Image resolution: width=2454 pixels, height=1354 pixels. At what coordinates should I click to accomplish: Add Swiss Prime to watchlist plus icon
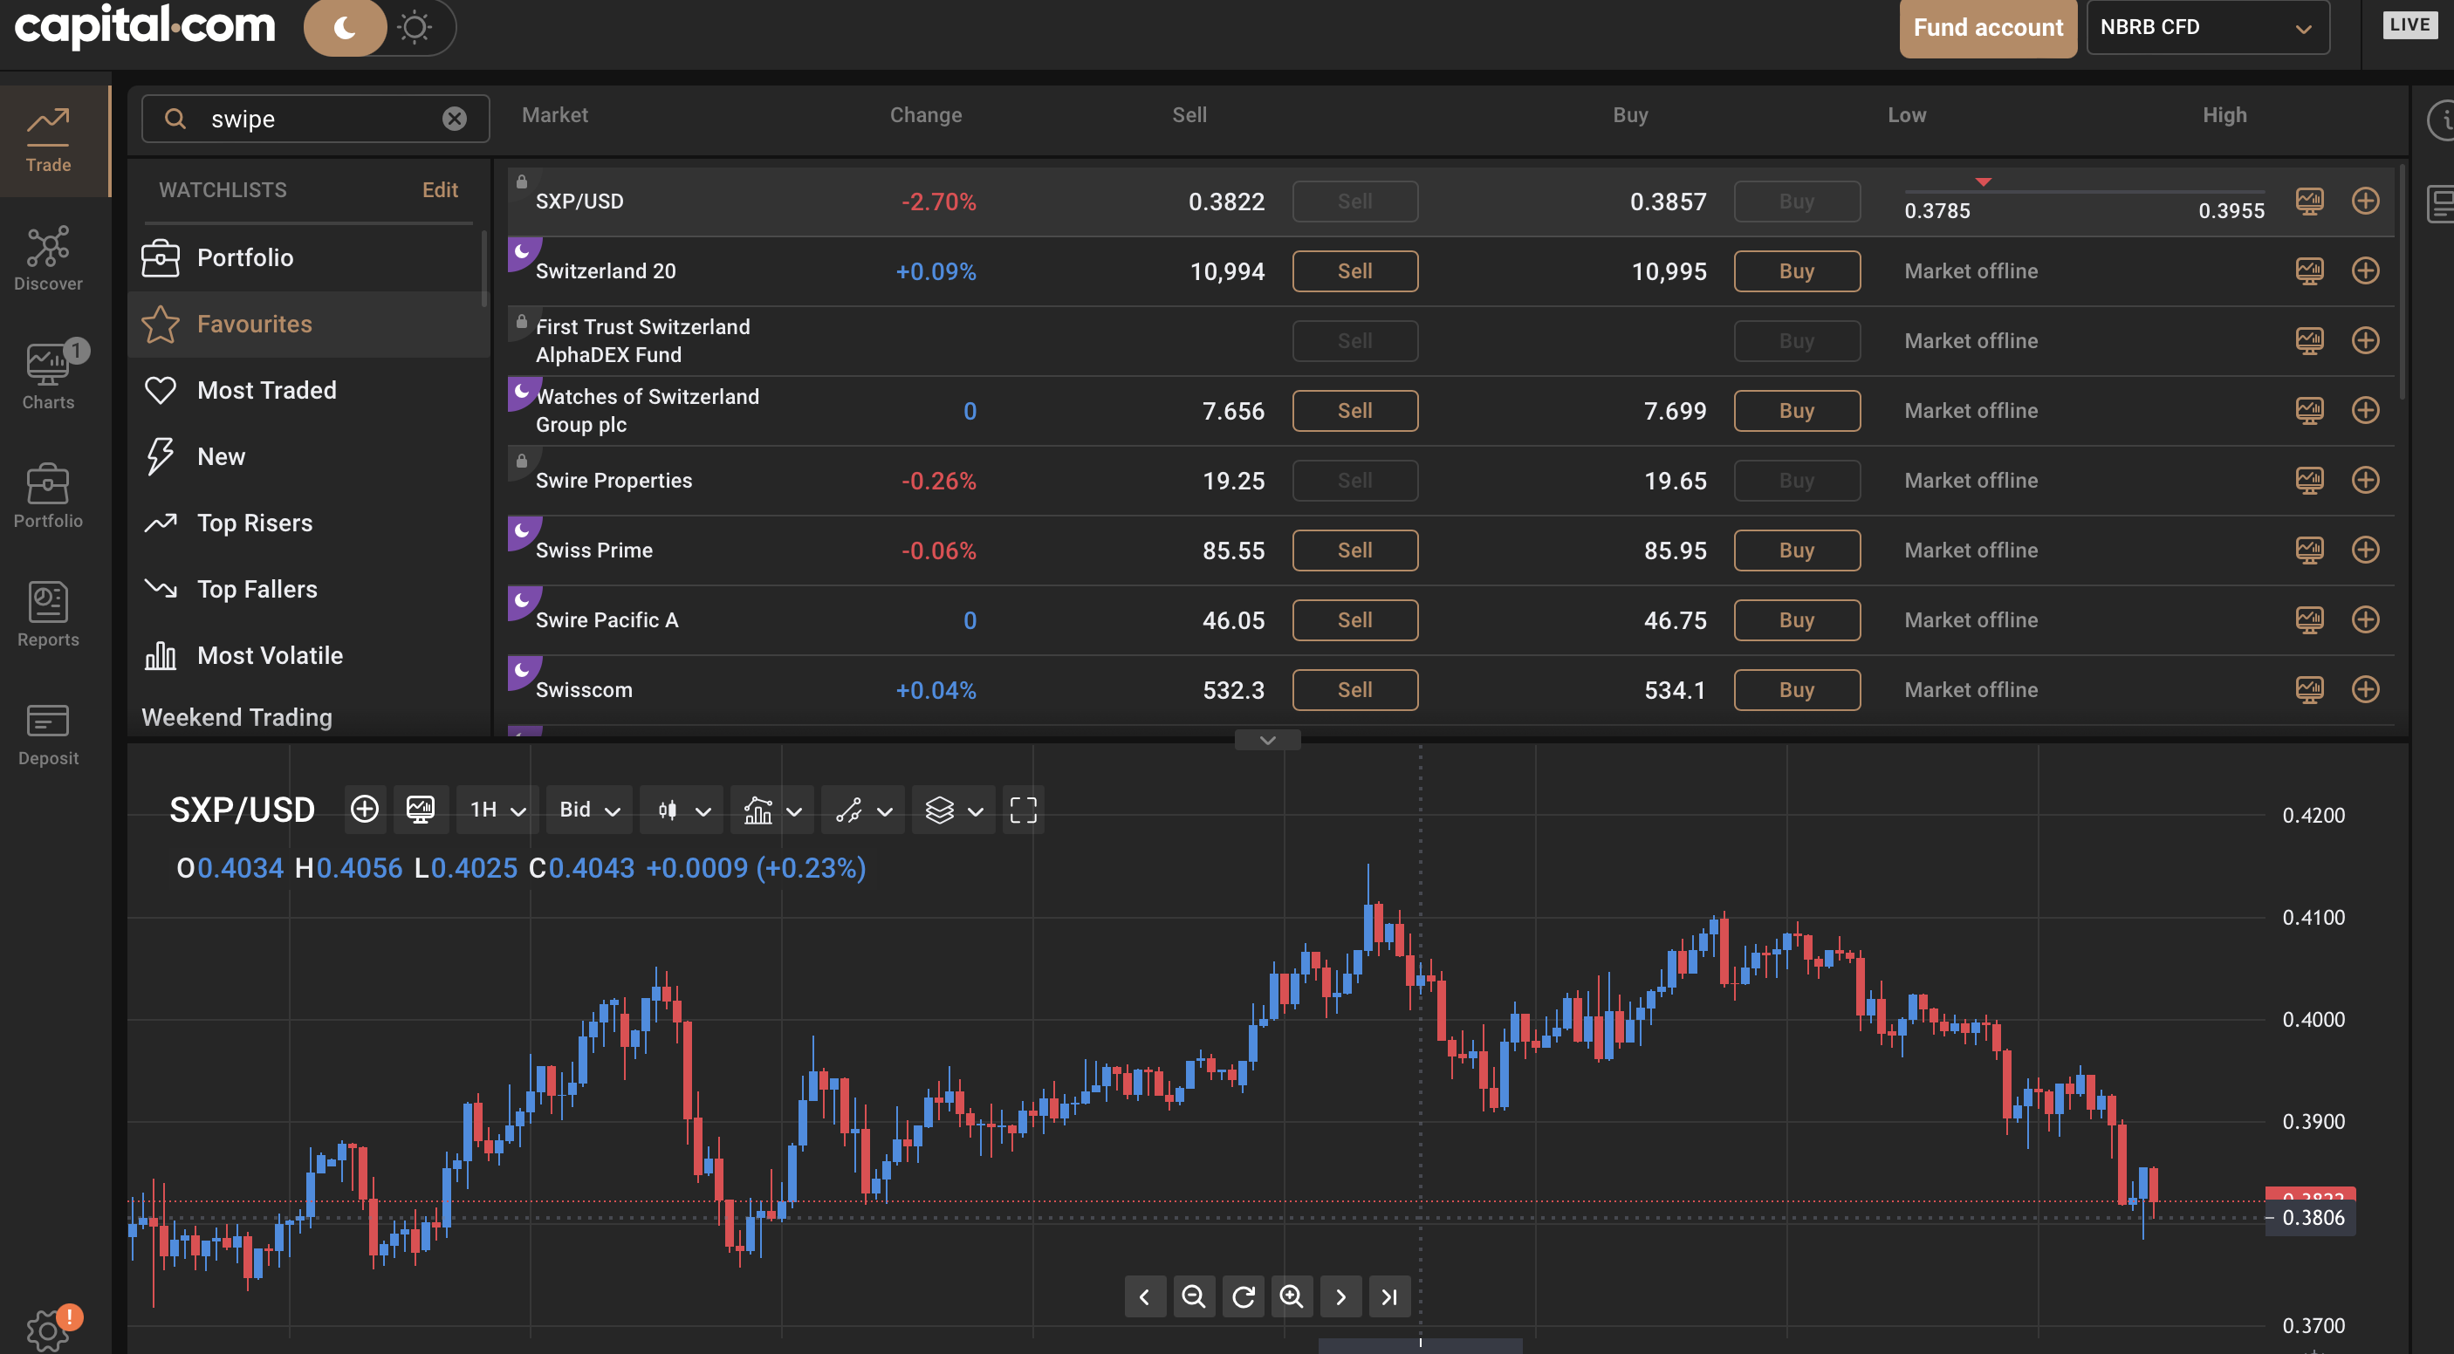point(2364,550)
